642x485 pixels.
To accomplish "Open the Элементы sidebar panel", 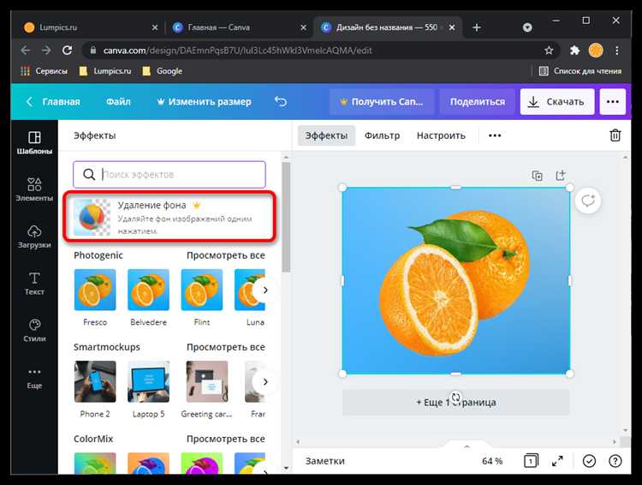I will coord(34,189).
